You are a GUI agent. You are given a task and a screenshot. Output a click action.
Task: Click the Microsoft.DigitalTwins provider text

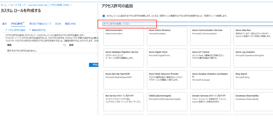(x=159, y=55)
